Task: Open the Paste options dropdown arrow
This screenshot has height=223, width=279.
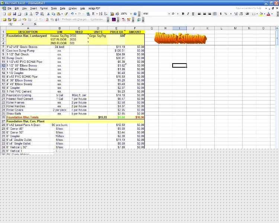Action: click(x=62, y=14)
